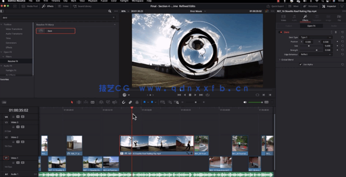Switch to Inspector Video tab
The width and height of the screenshot is (346, 177).
point(283,18)
